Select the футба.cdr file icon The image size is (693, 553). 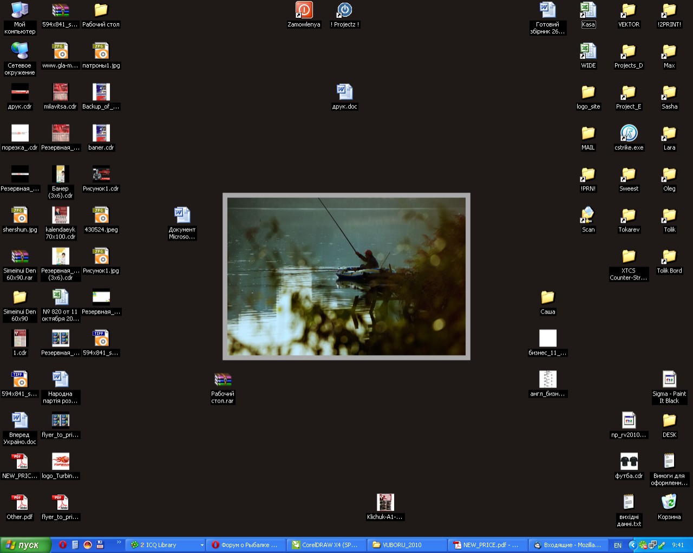629,462
